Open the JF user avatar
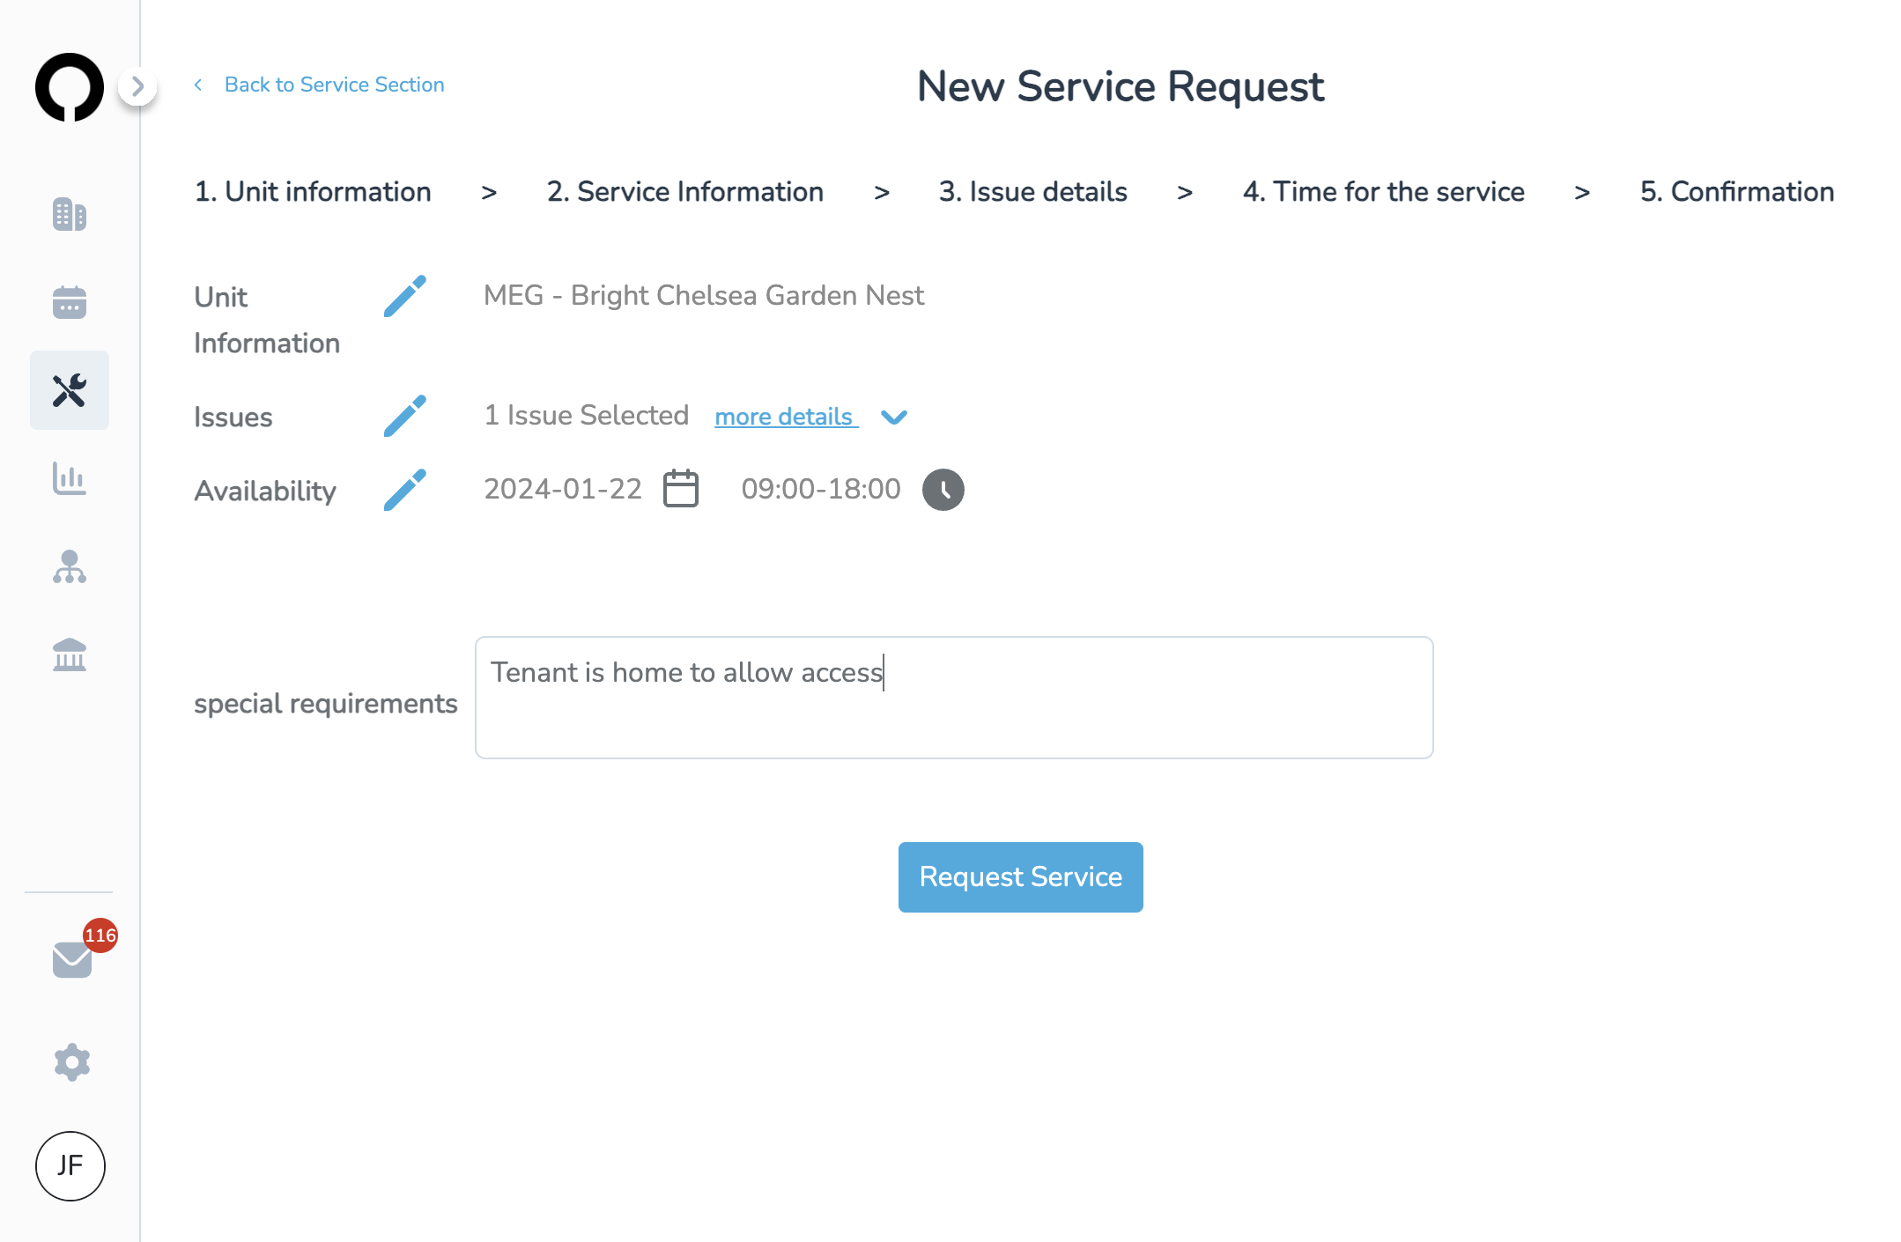This screenshot has height=1242, width=1901. click(x=70, y=1165)
